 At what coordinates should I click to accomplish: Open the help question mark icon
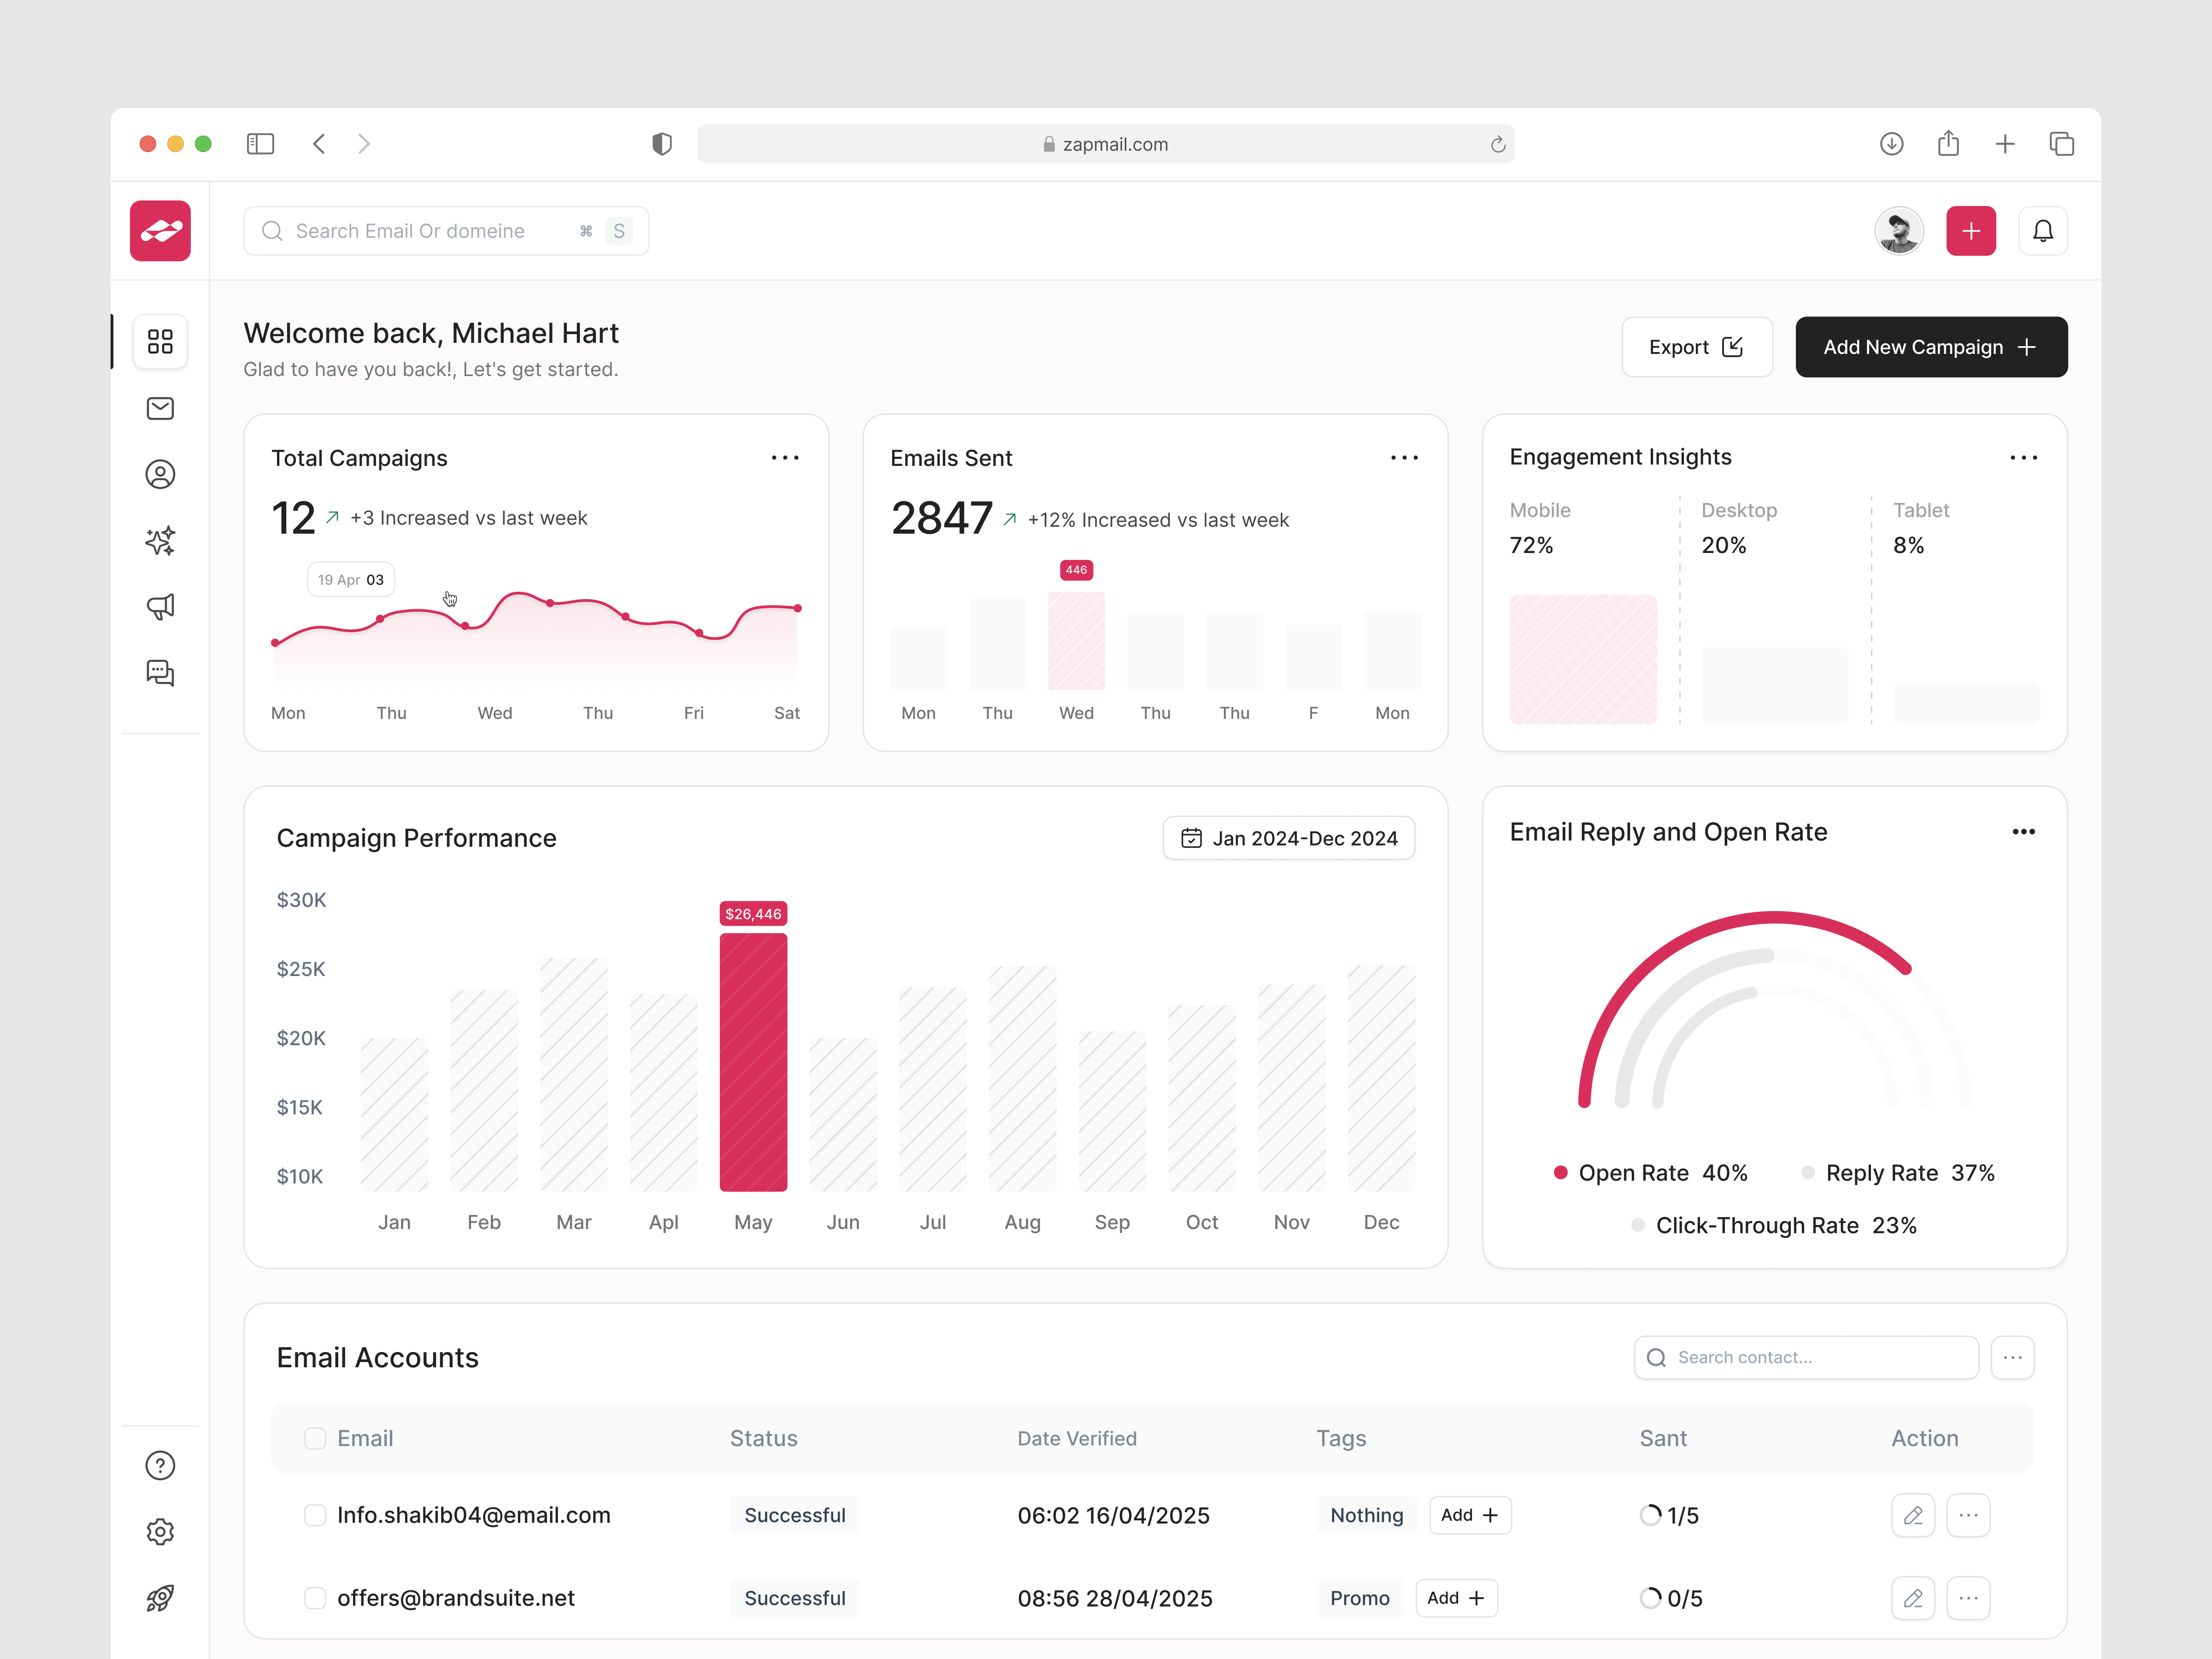coord(160,1465)
